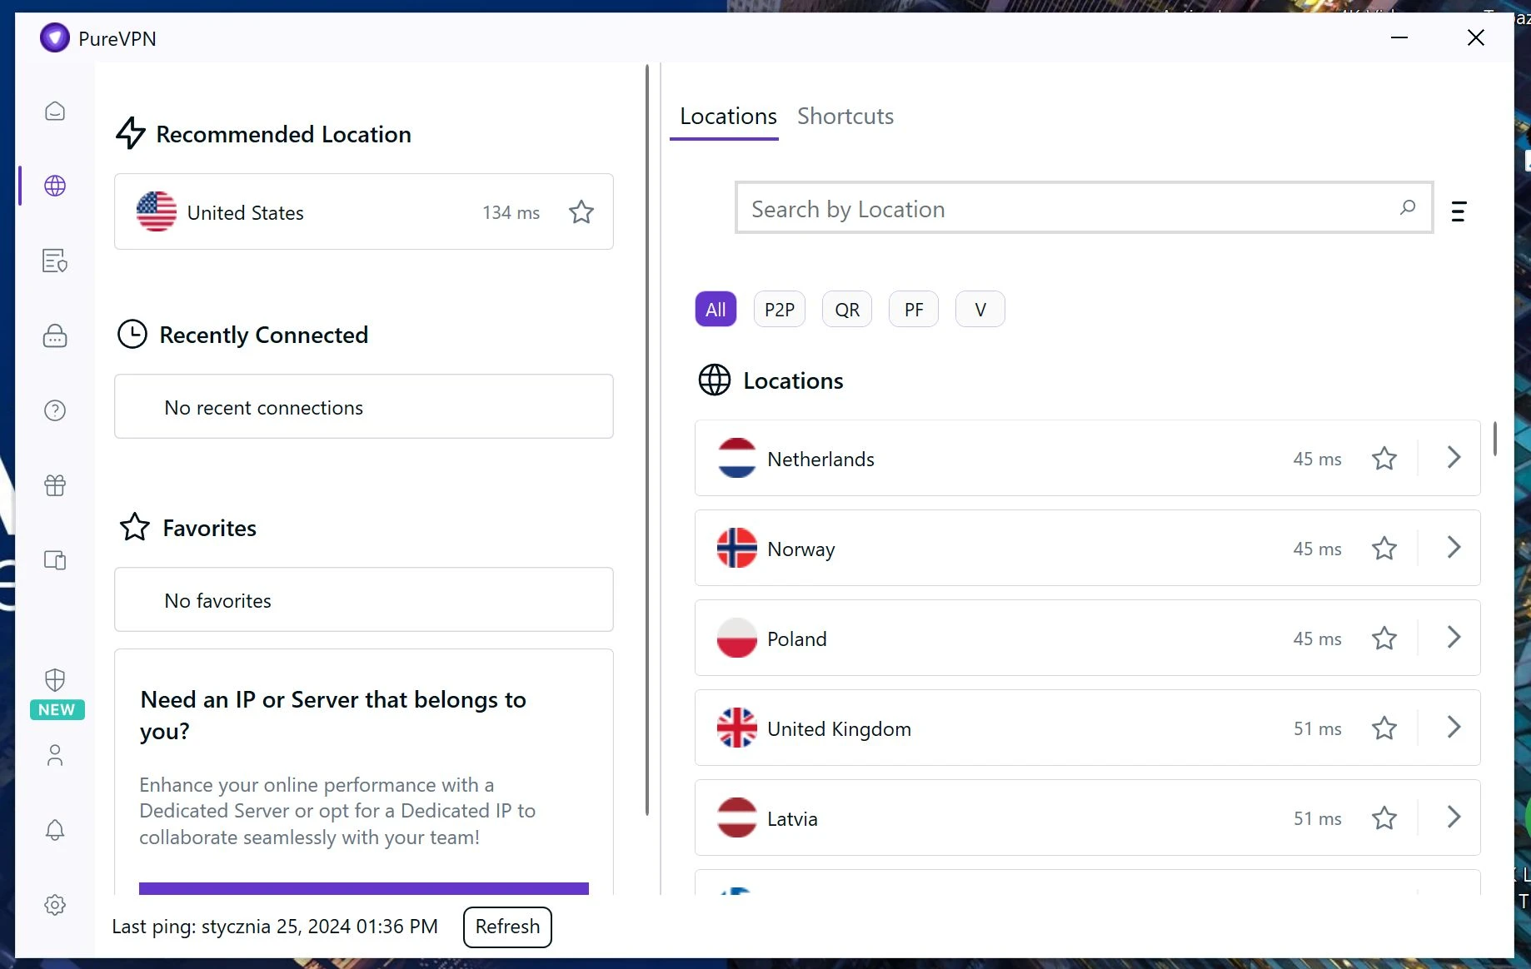The height and width of the screenshot is (969, 1531).
Task: Expand Norway server list chevron
Action: [1454, 547]
